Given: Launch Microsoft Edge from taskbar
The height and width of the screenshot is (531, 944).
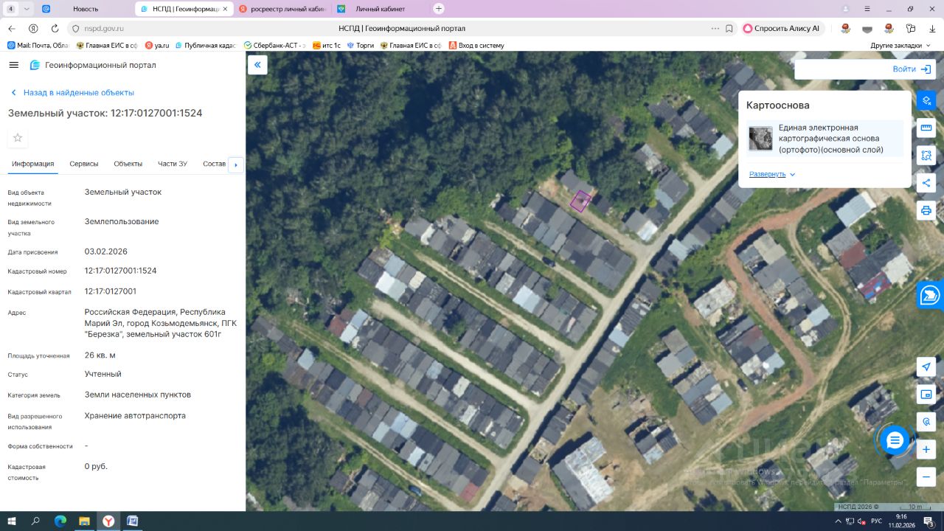Looking at the screenshot, I should [60, 521].
